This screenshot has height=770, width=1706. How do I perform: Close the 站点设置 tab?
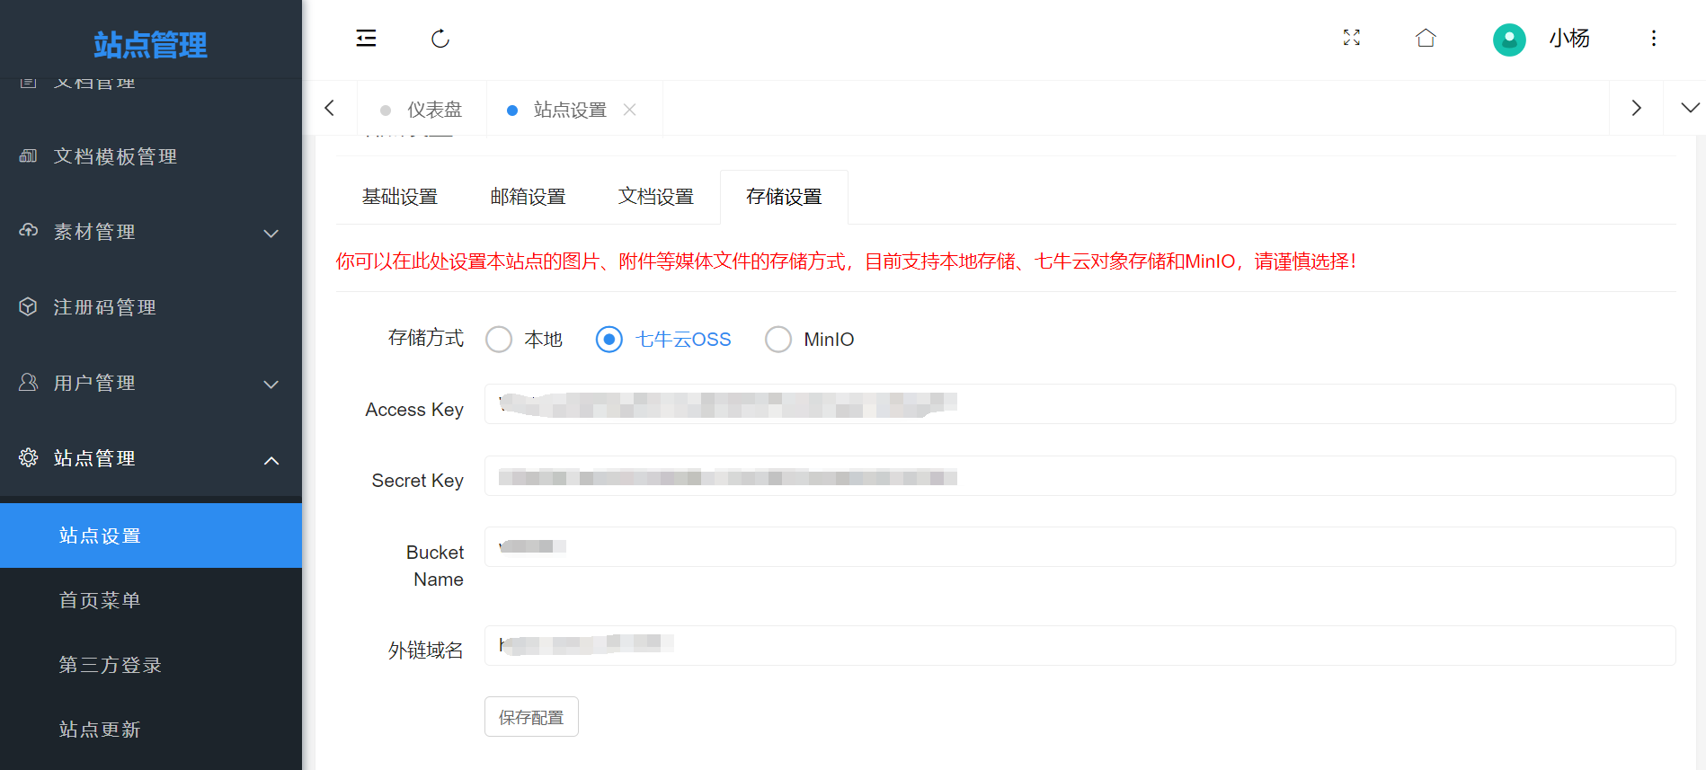click(630, 110)
